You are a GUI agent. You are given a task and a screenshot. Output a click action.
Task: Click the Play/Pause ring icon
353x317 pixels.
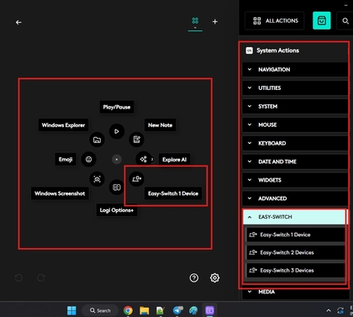tap(117, 131)
